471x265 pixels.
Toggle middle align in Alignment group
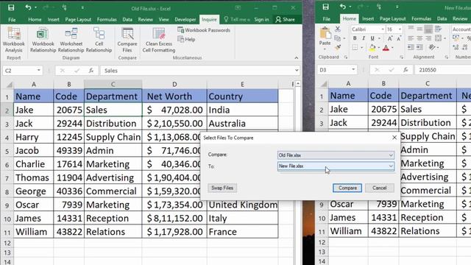(419, 29)
